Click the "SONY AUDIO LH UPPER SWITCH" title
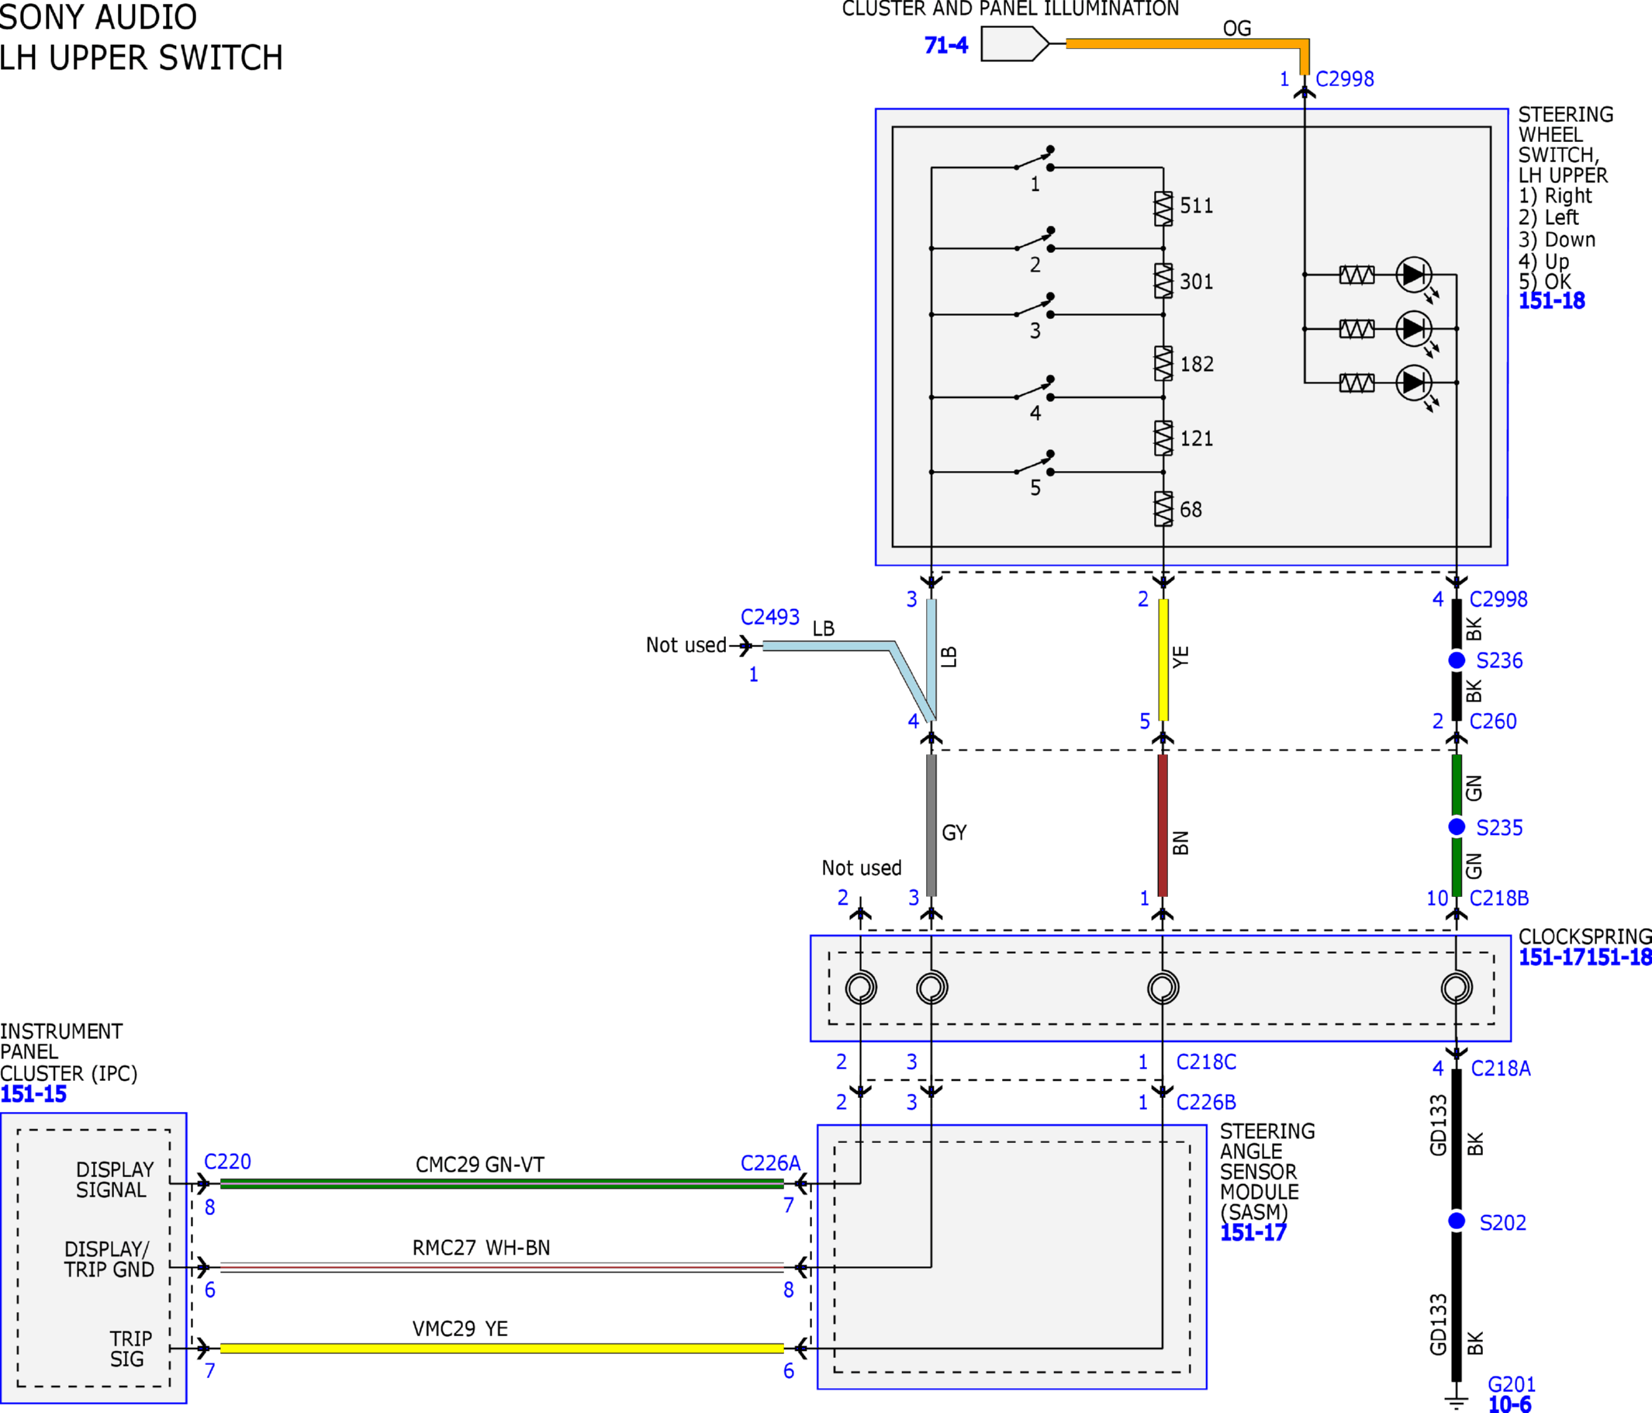 click(141, 37)
